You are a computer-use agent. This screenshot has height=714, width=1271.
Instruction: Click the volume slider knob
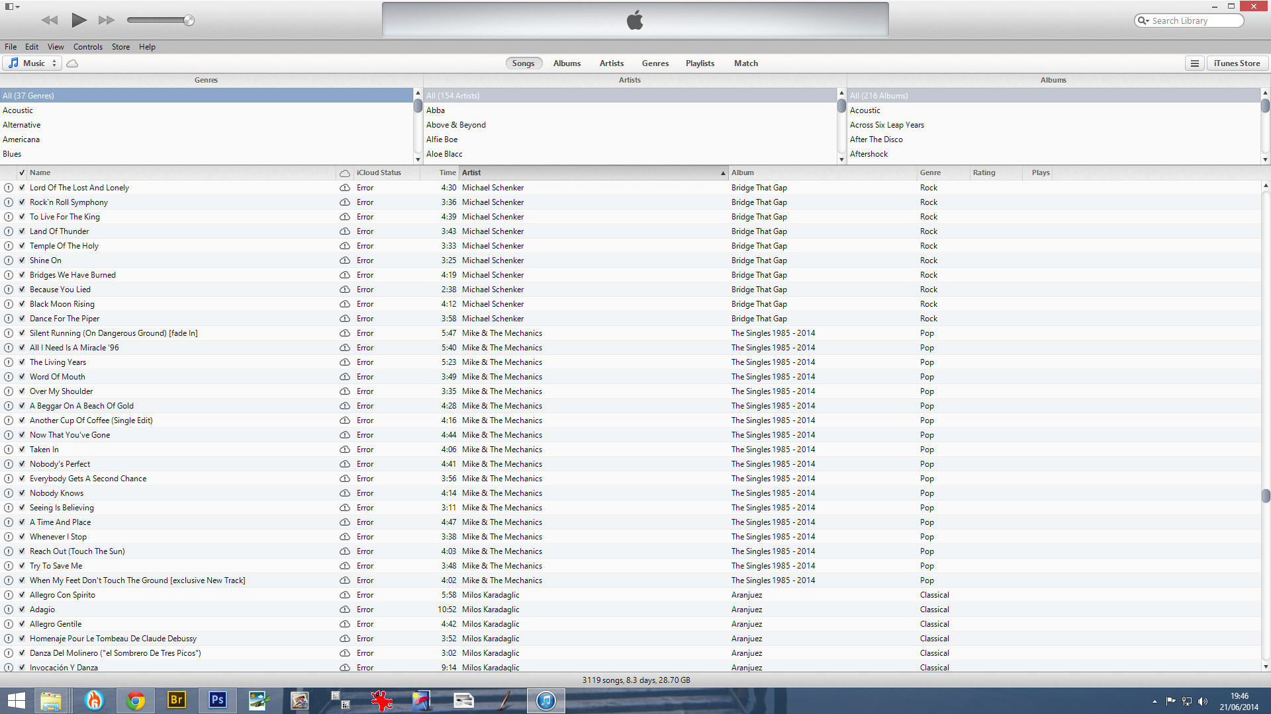click(x=189, y=20)
